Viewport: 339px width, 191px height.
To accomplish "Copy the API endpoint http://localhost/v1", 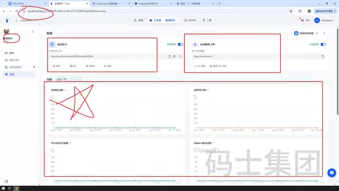I will (x=323, y=57).
